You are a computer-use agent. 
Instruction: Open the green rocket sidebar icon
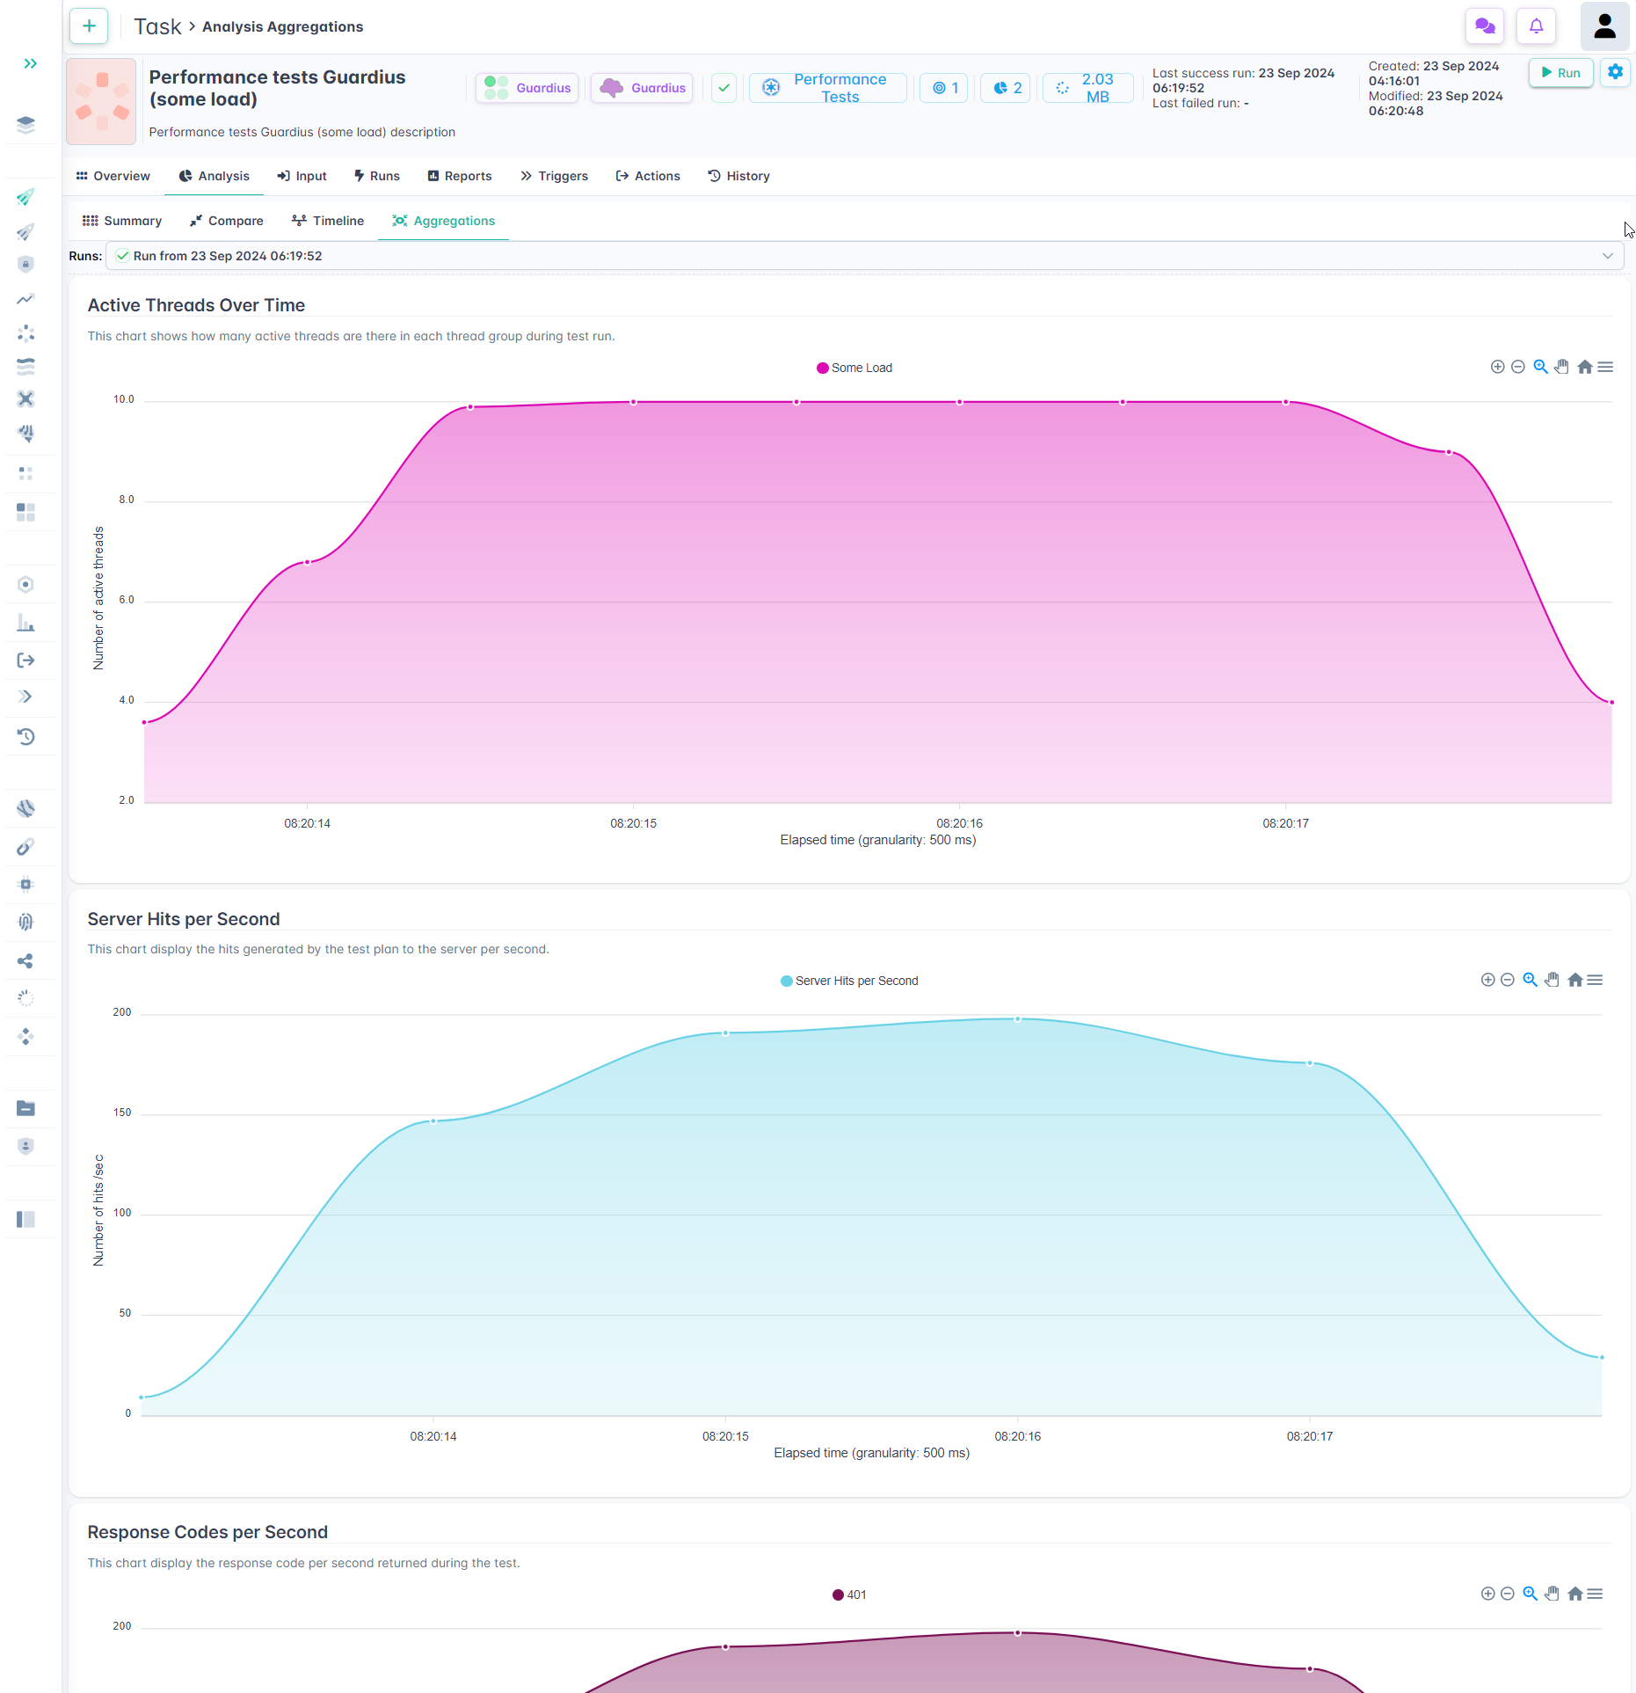click(25, 197)
